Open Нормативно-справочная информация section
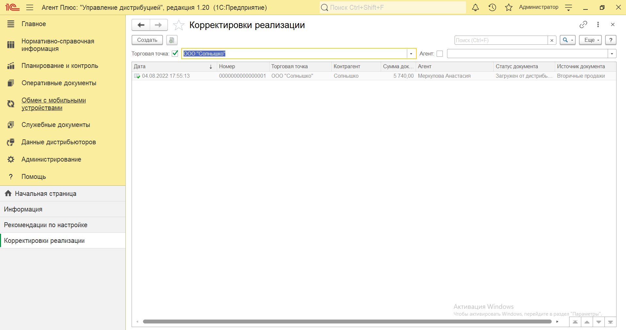The width and height of the screenshot is (626, 330). 58,45
